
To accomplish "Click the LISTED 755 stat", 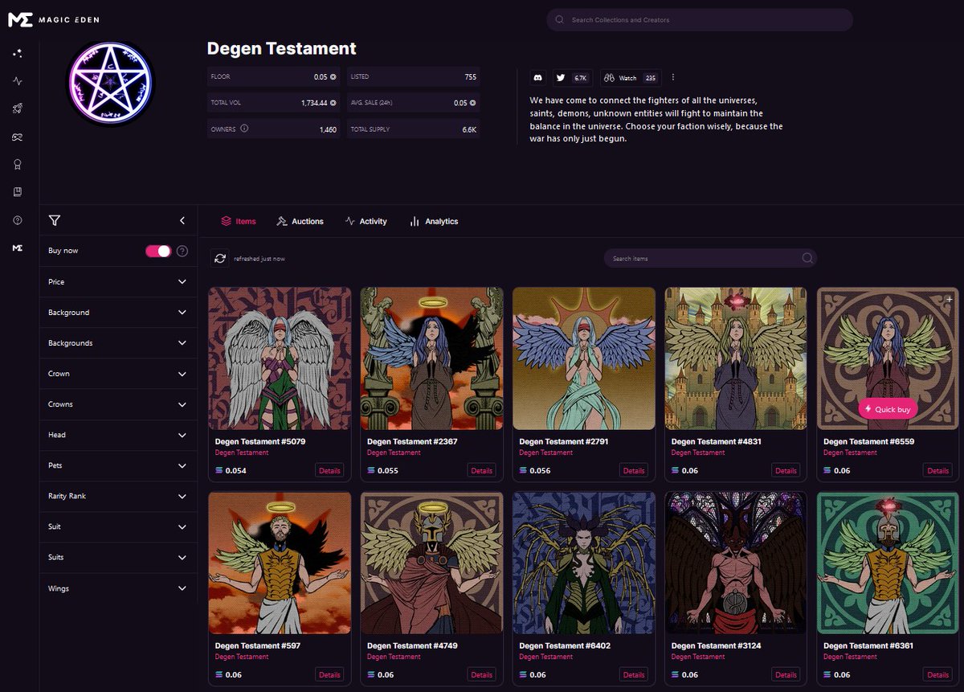I will [414, 77].
